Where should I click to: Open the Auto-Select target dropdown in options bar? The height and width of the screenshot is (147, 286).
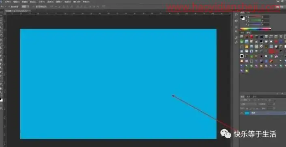26,6
